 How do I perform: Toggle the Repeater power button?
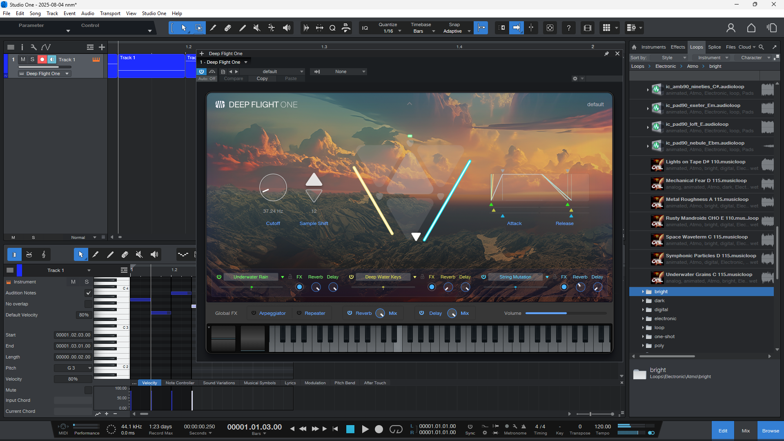pos(299,313)
